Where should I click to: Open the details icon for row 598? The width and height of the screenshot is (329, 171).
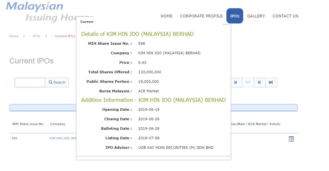(x=291, y=139)
